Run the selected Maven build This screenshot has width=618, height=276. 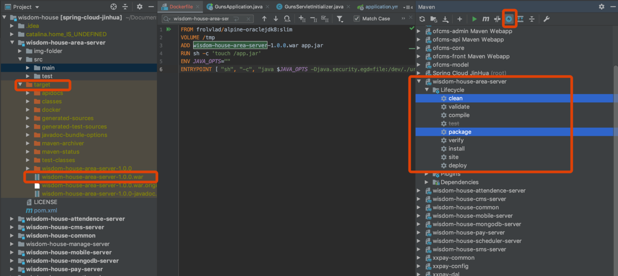[x=475, y=19]
